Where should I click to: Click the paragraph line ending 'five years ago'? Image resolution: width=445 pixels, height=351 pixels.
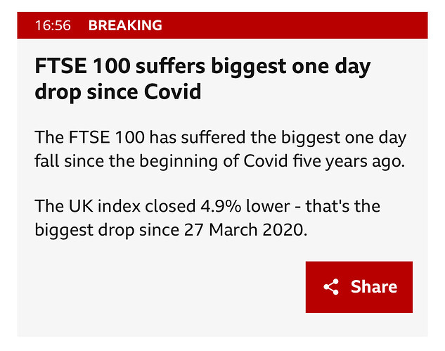[219, 161]
